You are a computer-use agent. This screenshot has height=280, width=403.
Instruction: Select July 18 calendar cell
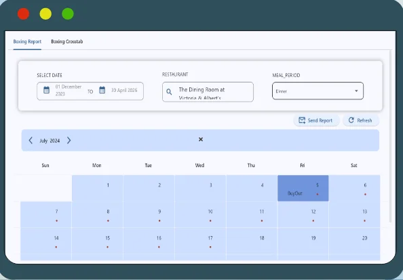[x=251, y=241]
